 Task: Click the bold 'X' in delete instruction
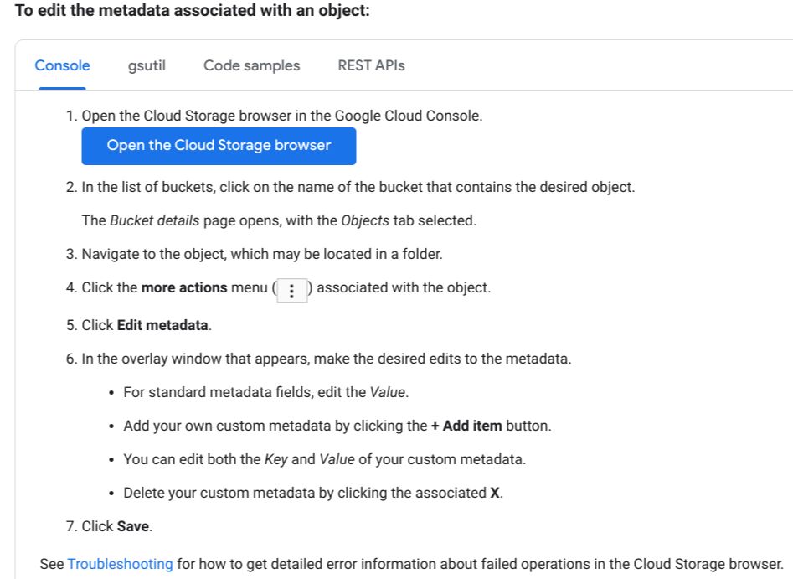pyautogui.click(x=495, y=493)
